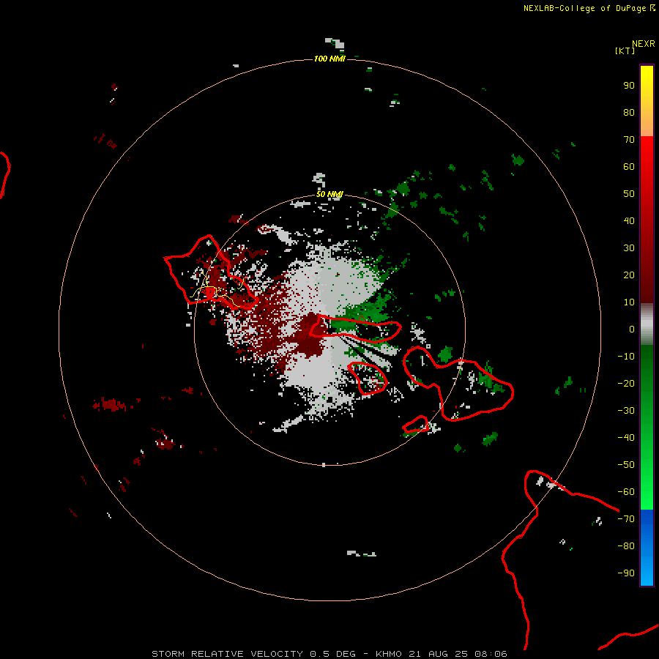
Task: Click the 0 value on velocity scale
Action: (x=632, y=329)
